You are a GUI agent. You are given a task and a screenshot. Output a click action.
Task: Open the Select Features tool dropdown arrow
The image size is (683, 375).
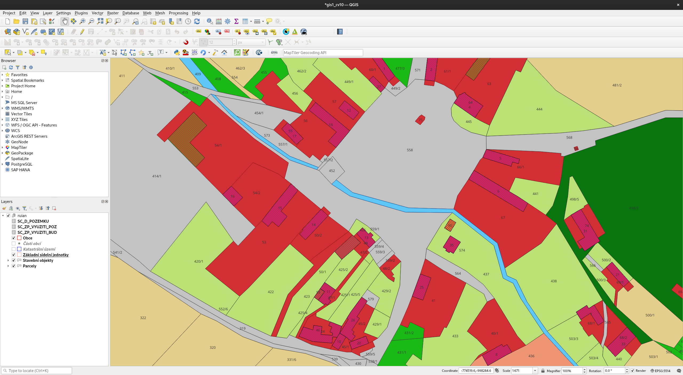(x=13, y=52)
